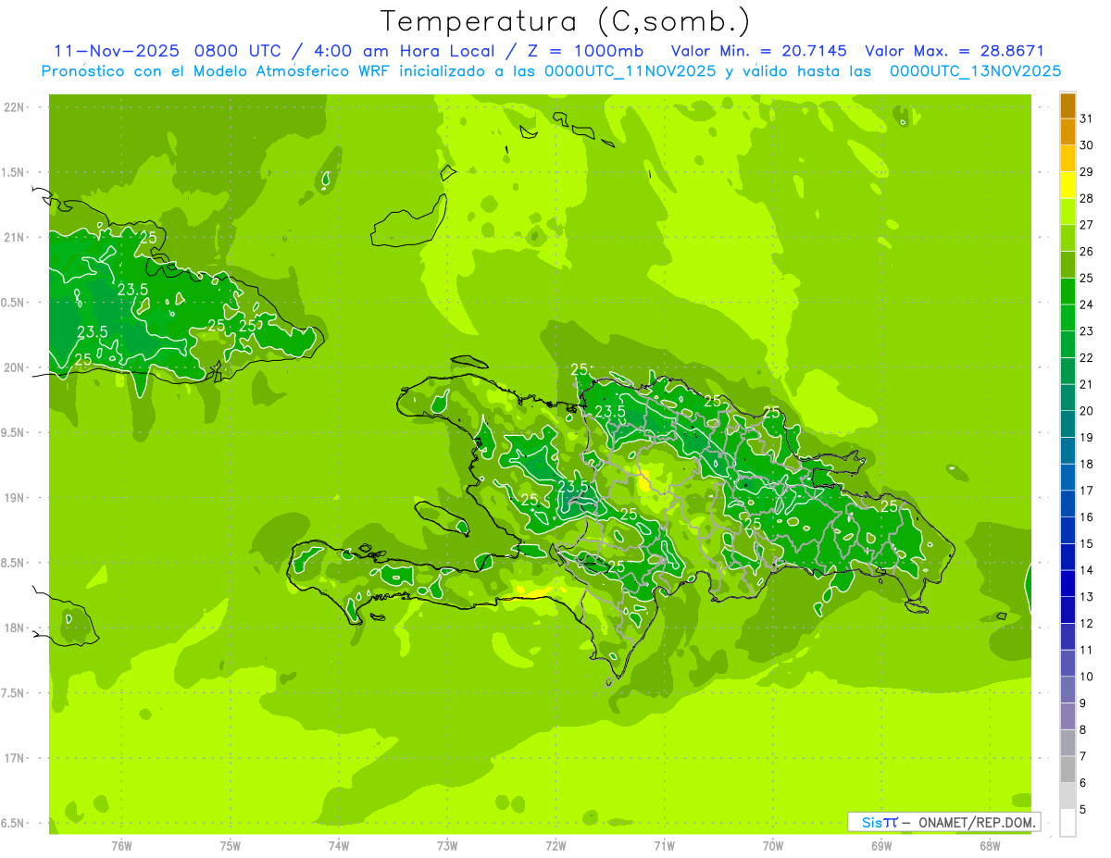Click the 'Temperatura (C,somb.)' map title

(565, 22)
